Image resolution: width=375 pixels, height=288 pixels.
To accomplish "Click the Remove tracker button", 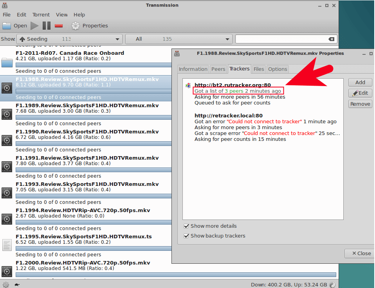I will click(x=360, y=104).
